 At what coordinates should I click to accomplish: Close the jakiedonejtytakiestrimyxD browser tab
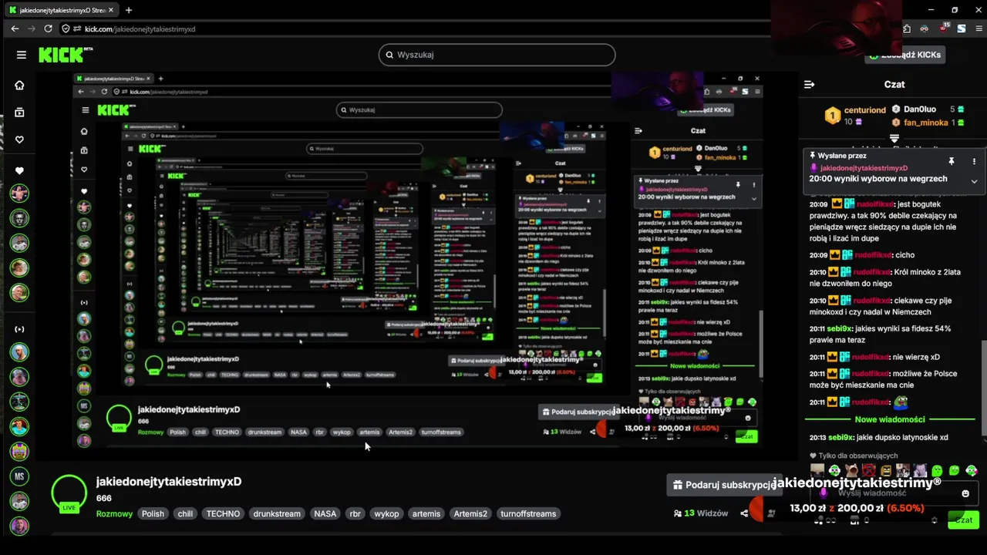[109, 10]
